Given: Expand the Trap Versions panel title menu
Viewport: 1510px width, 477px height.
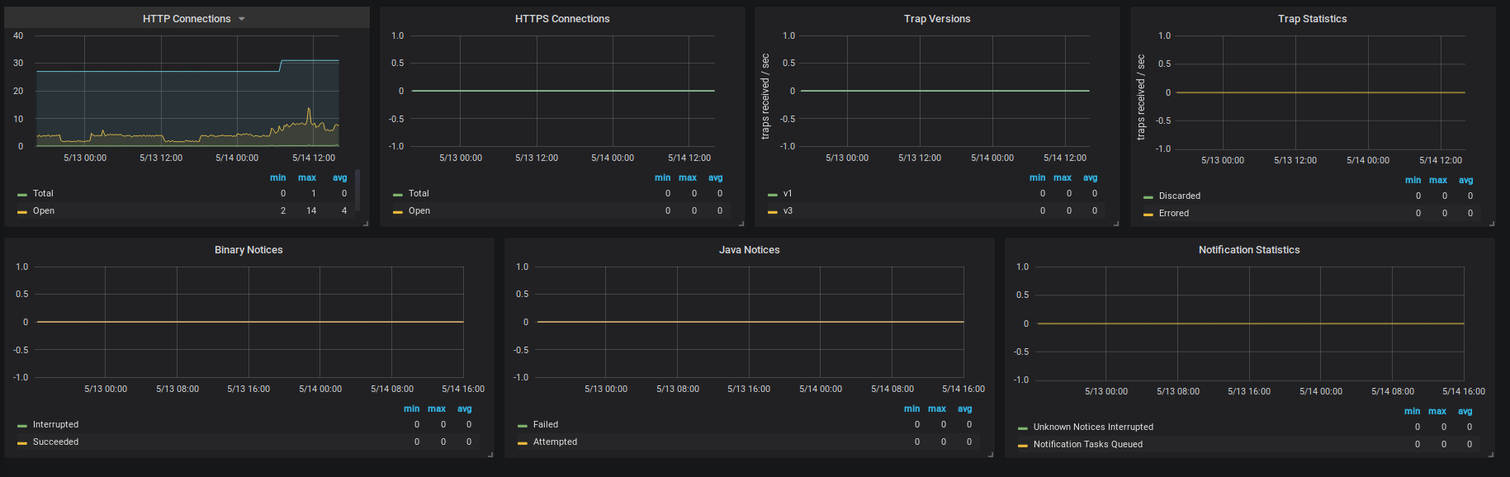Looking at the screenshot, I should pyautogui.click(x=936, y=19).
